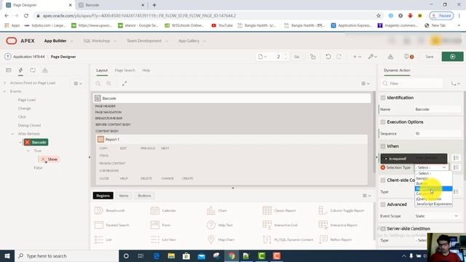Click the PL/SQL Dynamic Content region icon
The width and height of the screenshot is (466, 262).
click(x=267, y=239)
